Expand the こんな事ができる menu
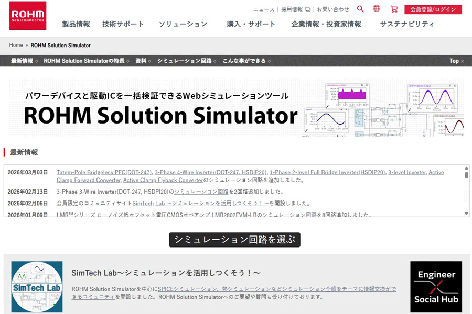 coord(246,61)
